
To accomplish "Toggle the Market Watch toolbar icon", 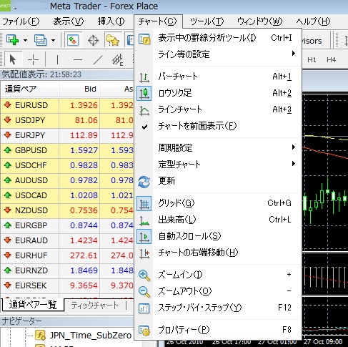I will 73,40.
